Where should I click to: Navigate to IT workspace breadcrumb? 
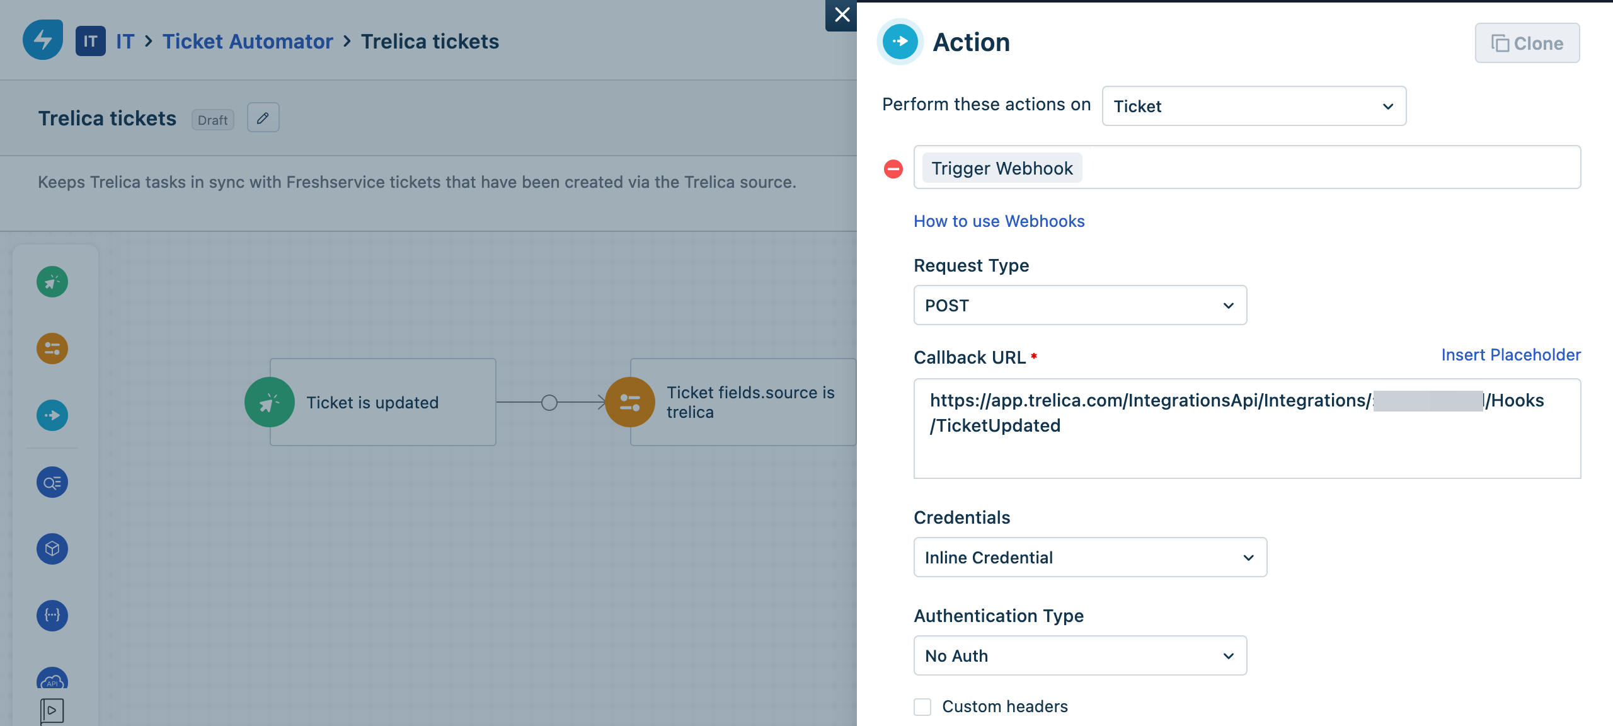tap(125, 42)
